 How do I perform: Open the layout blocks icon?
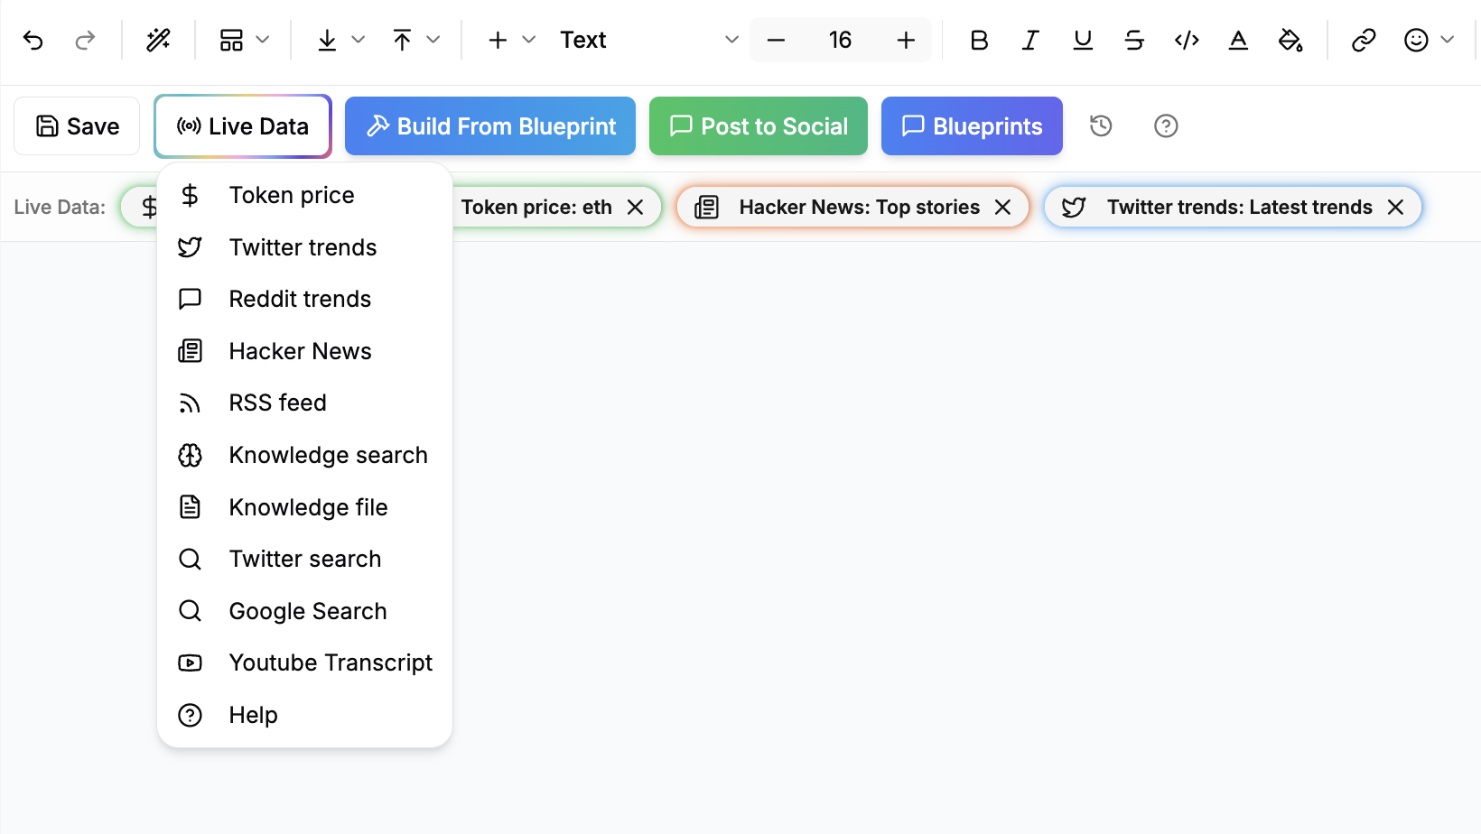tap(232, 40)
